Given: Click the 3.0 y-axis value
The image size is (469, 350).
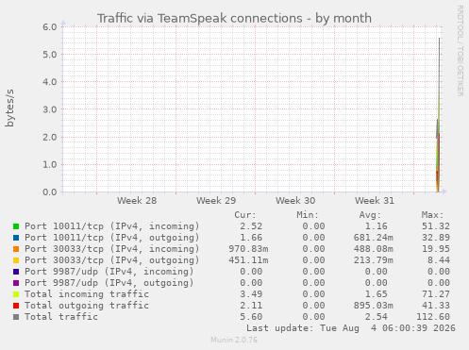Looking at the screenshot, I should tap(50, 109).
